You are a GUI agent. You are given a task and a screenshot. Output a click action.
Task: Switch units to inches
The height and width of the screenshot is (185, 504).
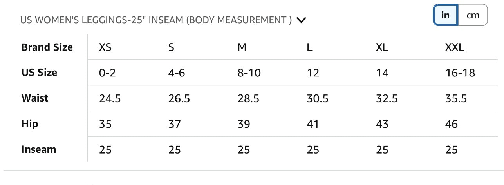[x=445, y=15]
